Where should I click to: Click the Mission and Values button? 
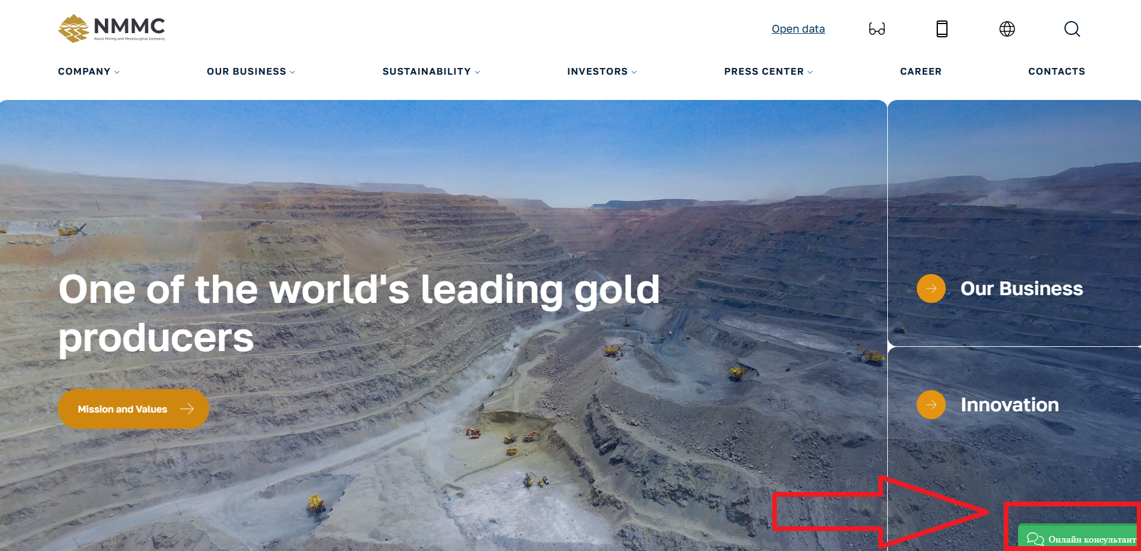[x=133, y=409]
